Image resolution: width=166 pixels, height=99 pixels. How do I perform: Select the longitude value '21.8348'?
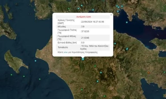coord(85,38)
